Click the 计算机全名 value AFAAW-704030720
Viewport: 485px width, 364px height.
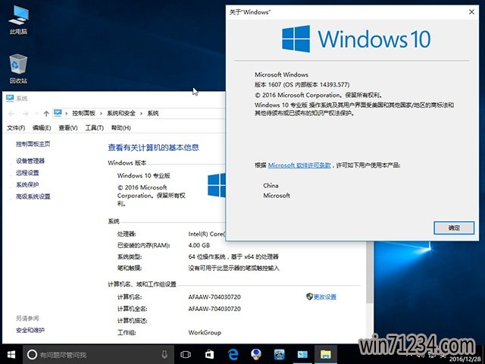[214, 309]
